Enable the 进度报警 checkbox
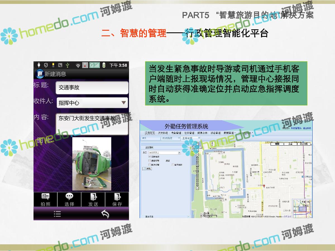This screenshot has width=335, height=251. (x=150, y=161)
